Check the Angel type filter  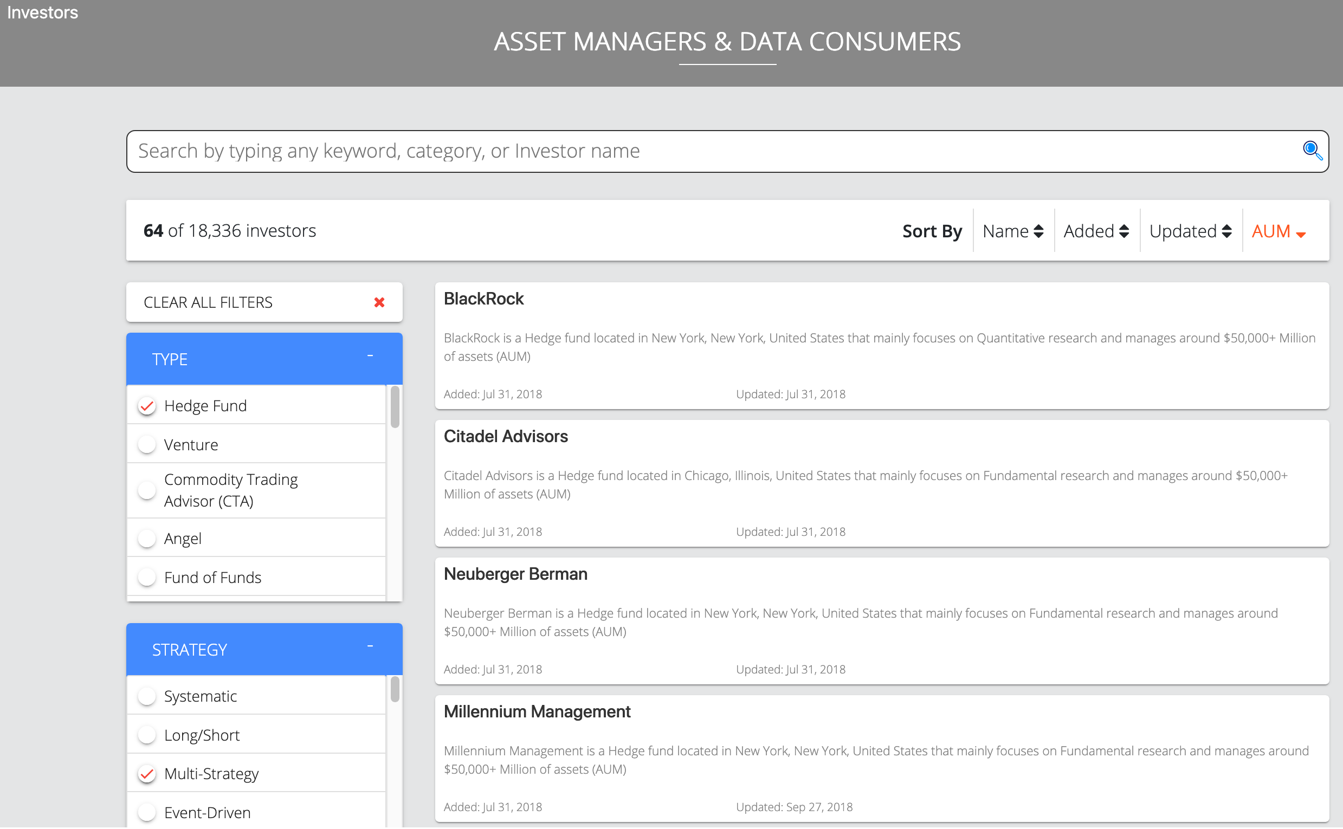pyautogui.click(x=147, y=539)
